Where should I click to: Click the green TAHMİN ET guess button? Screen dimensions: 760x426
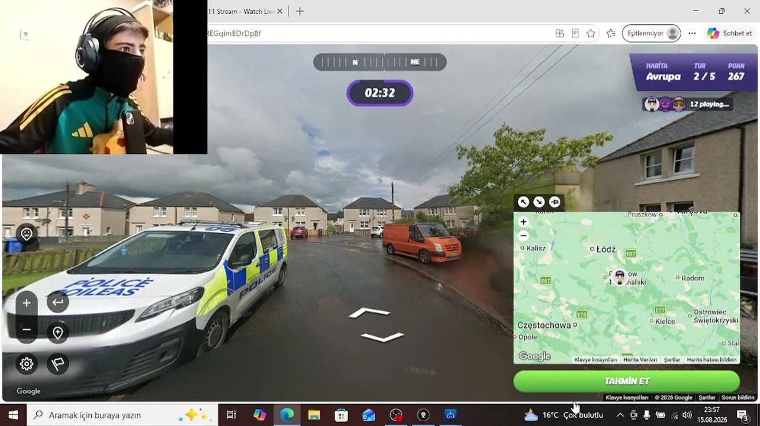point(626,381)
